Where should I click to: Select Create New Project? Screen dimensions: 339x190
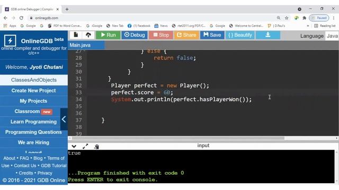click(x=34, y=90)
